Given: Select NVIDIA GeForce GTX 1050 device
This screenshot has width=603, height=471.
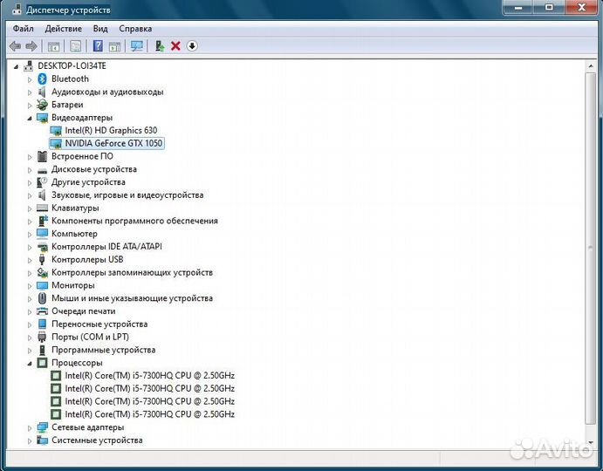Looking at the screenshot, I should click(113, 143).
